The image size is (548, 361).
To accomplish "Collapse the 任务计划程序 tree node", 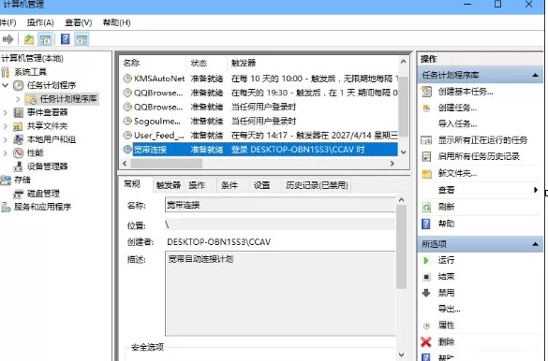I will tap(6, 85).
